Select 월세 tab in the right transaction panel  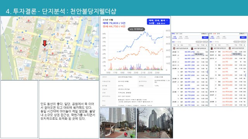coord(218,34)
